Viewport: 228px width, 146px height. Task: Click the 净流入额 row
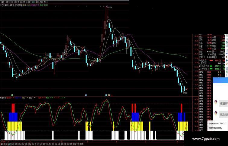[212, 61]
